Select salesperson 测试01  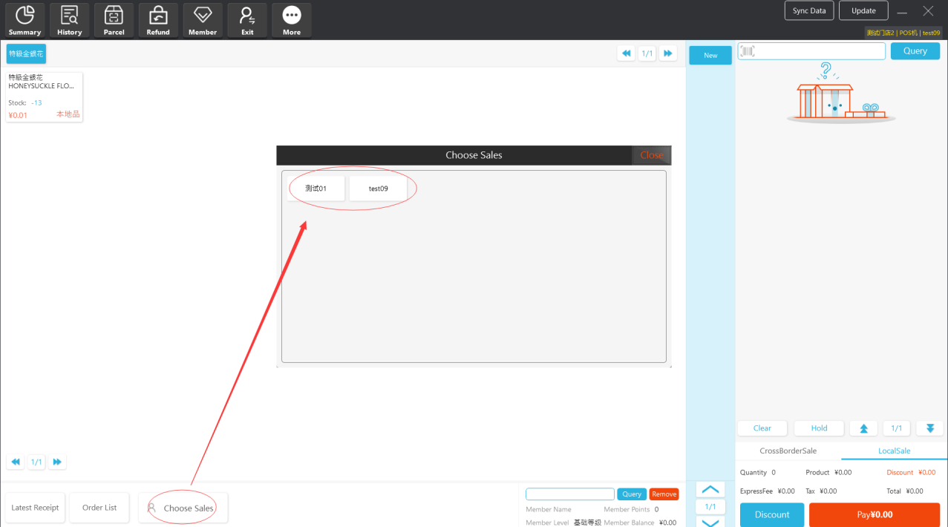pyautogui.click(x=316, y=189)
